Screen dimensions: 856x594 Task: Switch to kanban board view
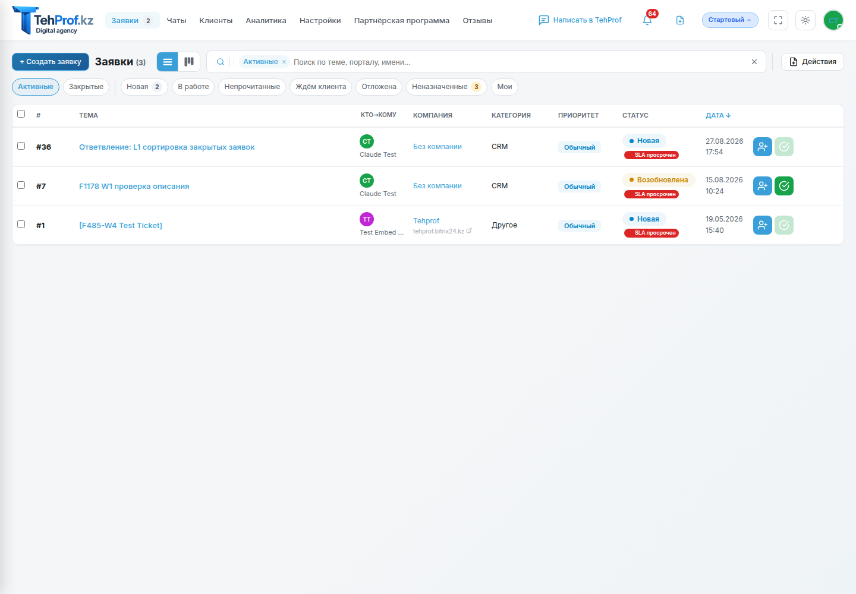189,62
